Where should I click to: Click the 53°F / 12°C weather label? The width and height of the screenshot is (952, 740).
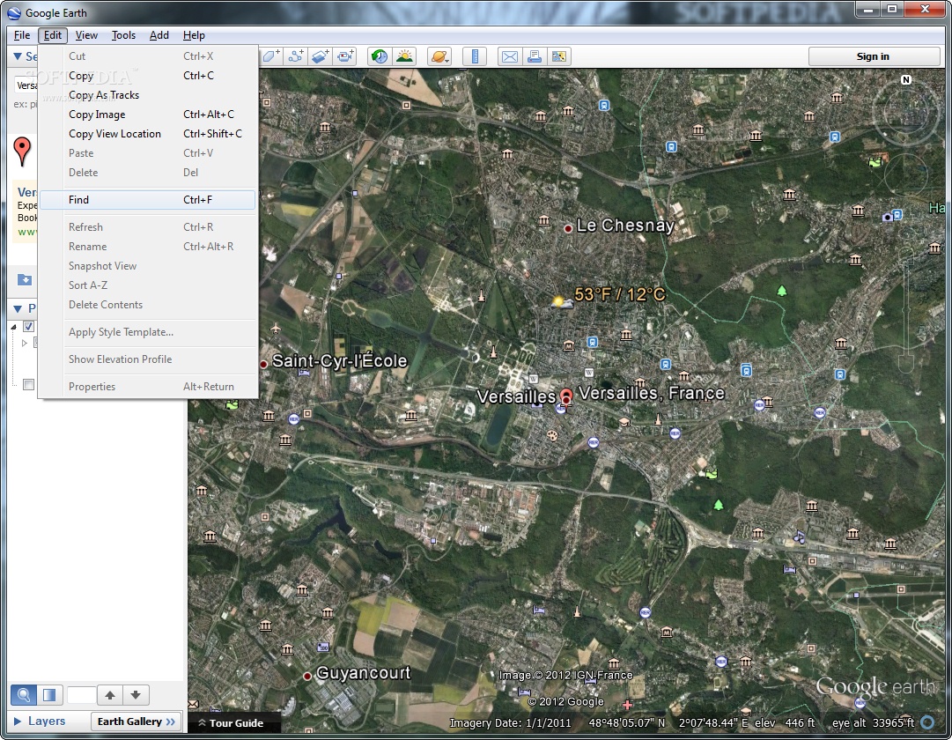620,294
